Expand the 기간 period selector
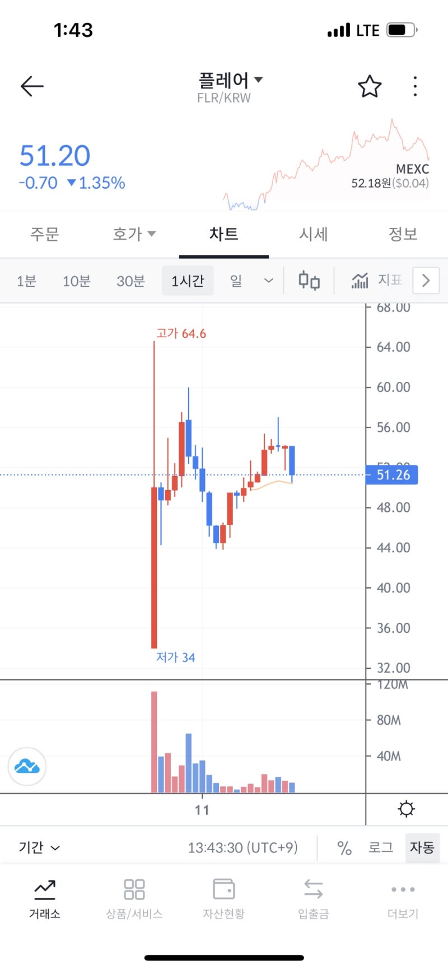This screenshot has height=970, width=448. tap(39, 848)
